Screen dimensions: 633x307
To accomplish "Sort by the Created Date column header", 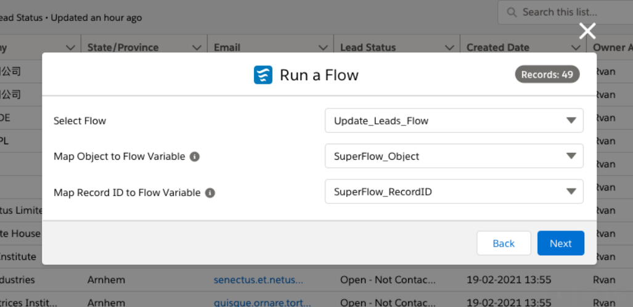I will 498,47.
